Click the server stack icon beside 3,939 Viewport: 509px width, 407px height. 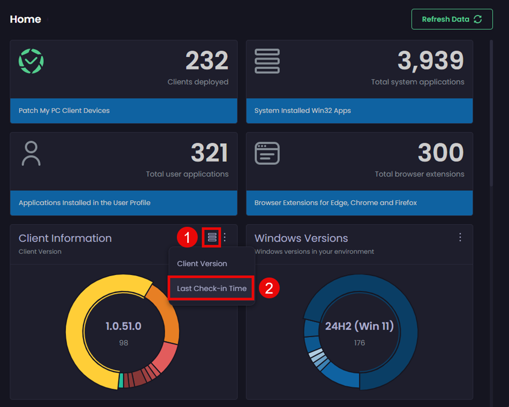(267, 61)
